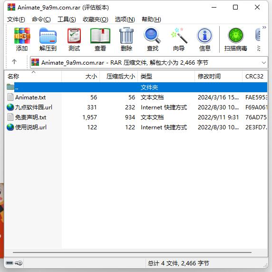Click the CRC value 76AD75
The image size is (272, 272).
[x=256, y=117]
